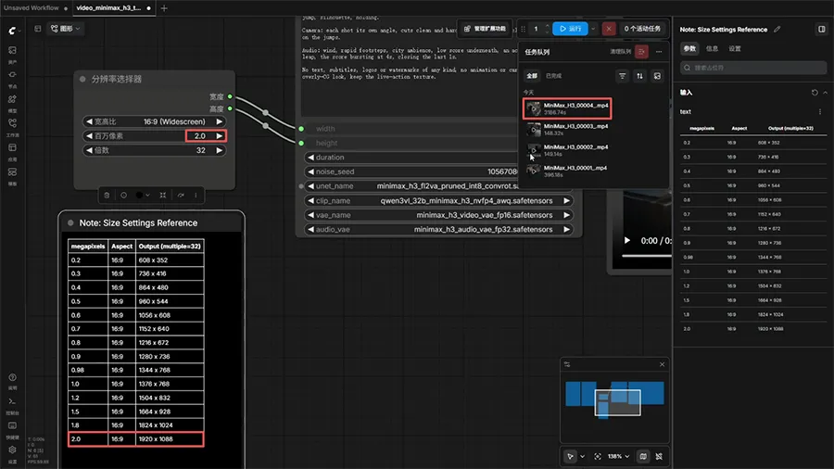Click the bypass arrow icon in node toolbar

point(181,196)
